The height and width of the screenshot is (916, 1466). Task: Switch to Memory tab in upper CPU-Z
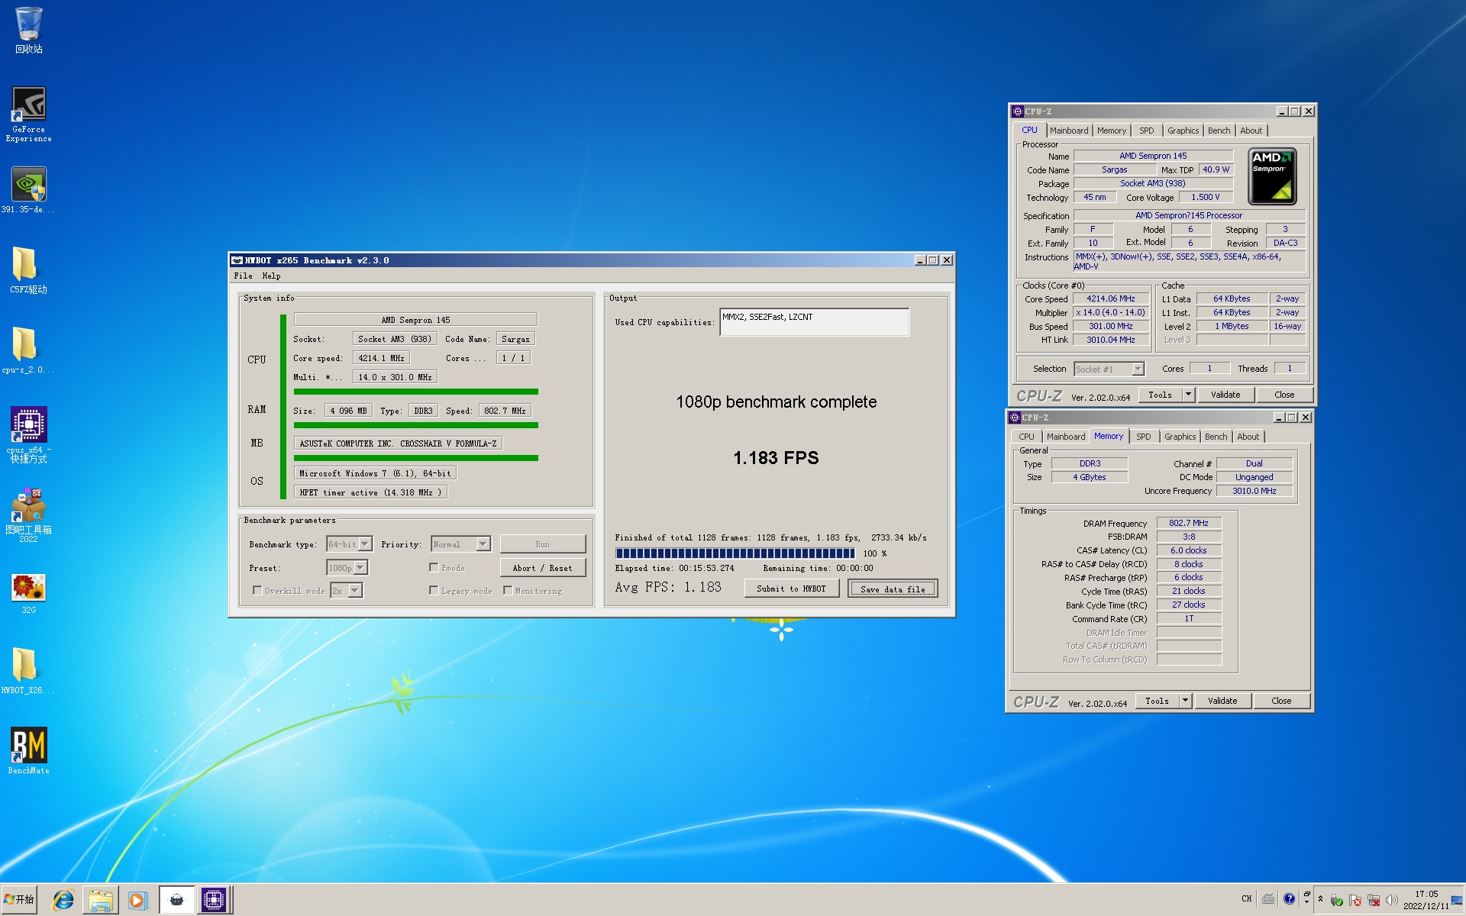click(x=1112, y=131)
